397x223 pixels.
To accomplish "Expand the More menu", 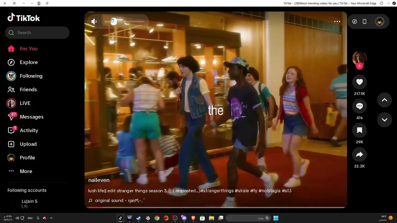I will pos(20,171).
